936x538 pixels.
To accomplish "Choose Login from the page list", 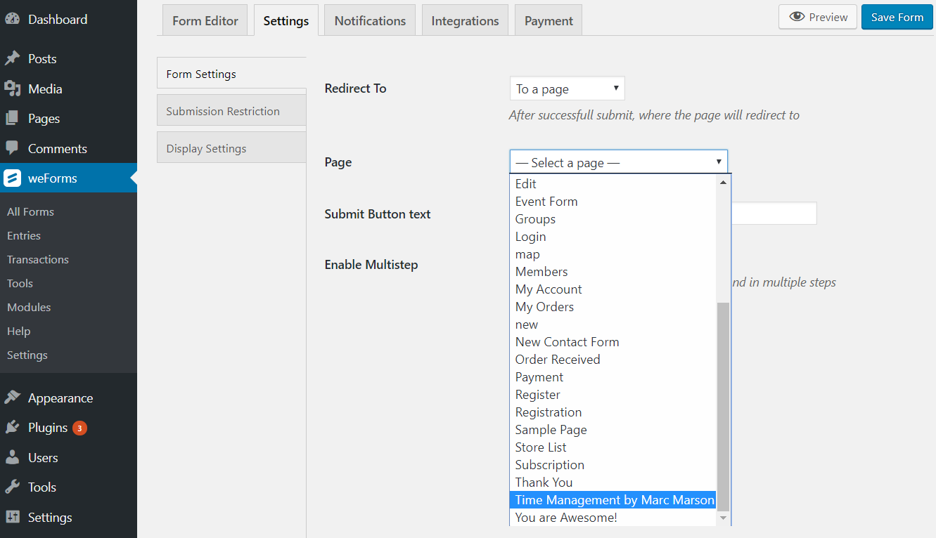I will 612,237.
